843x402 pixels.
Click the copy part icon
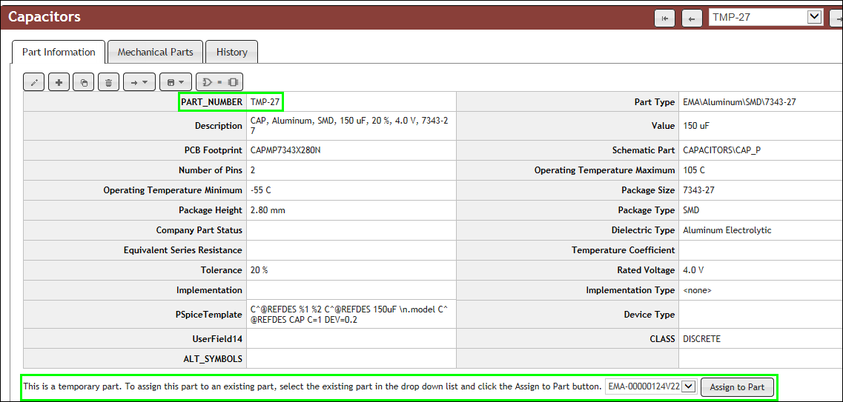84,82
